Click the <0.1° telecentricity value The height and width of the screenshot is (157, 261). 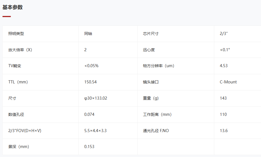pyautogui.click(x=225, y=50)
